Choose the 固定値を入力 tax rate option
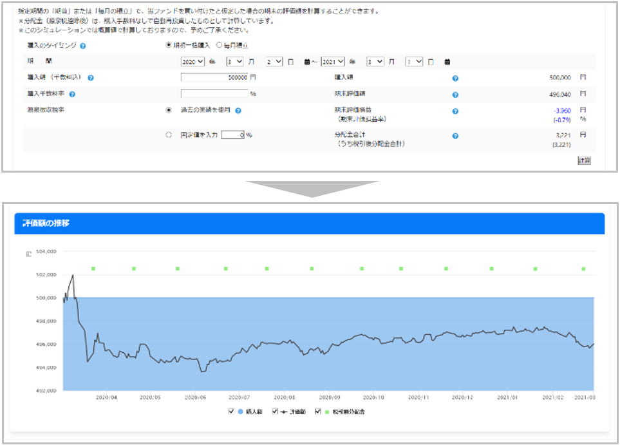620x445 pixels. (169, 135)
